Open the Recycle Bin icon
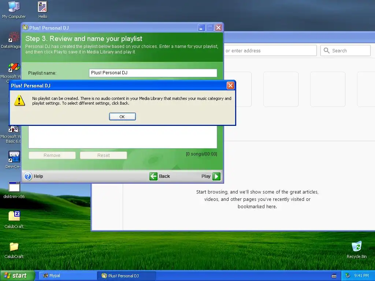 coord(357,250)
